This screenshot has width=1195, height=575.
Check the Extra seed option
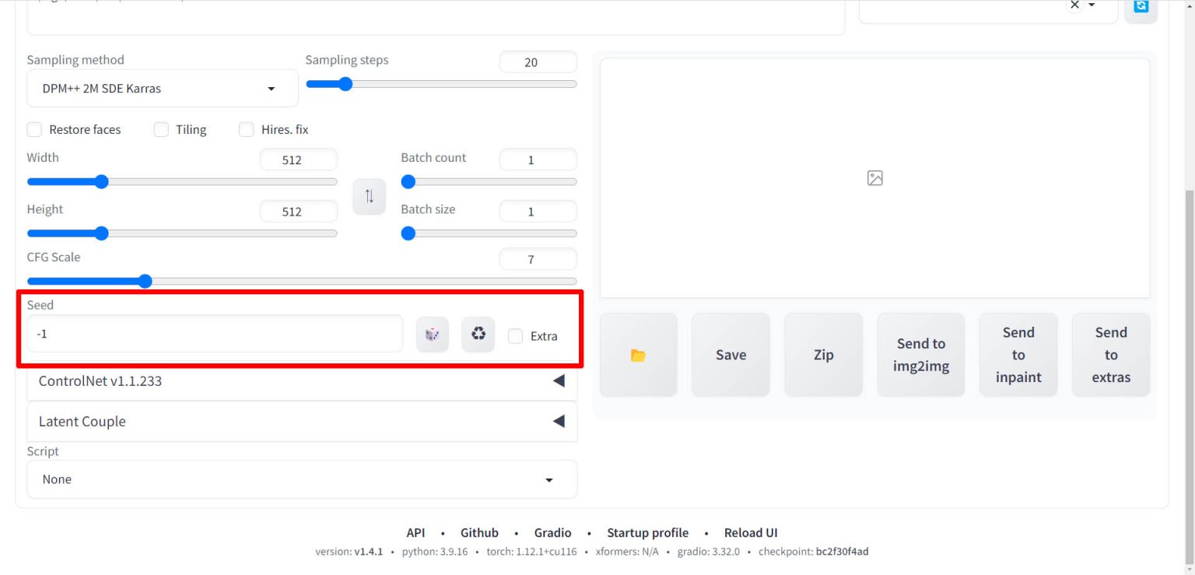[515, 336]
